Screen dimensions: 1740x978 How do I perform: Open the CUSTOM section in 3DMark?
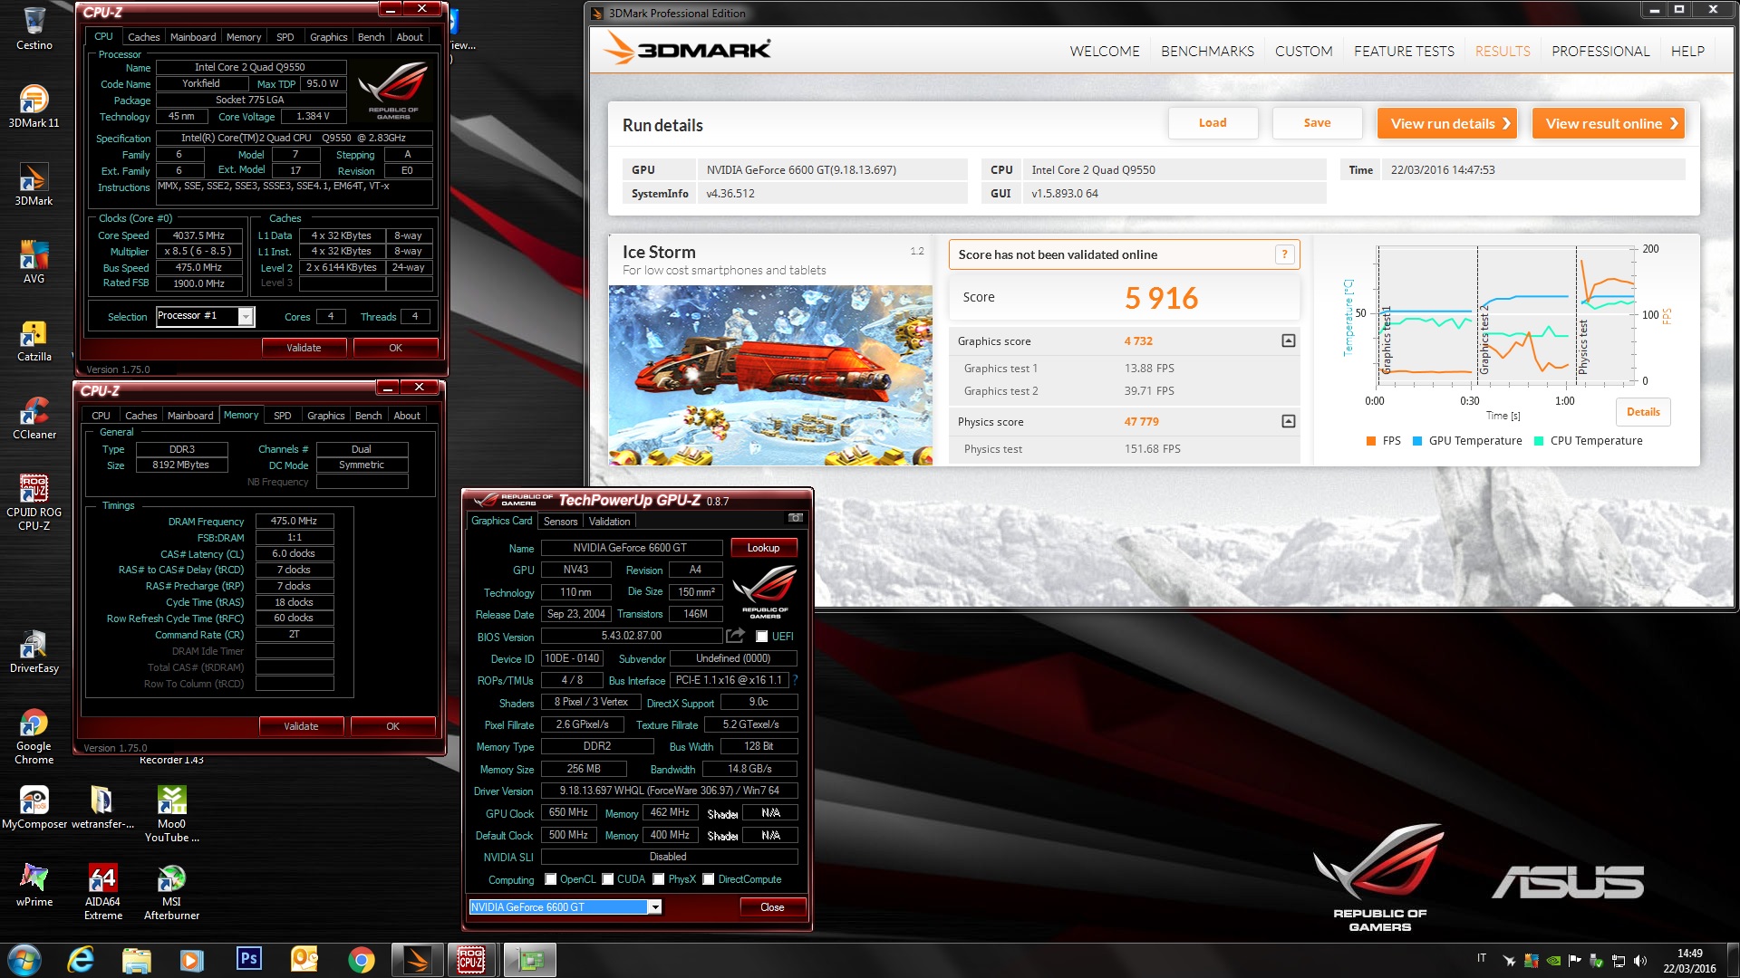(x=1303, y=52)
